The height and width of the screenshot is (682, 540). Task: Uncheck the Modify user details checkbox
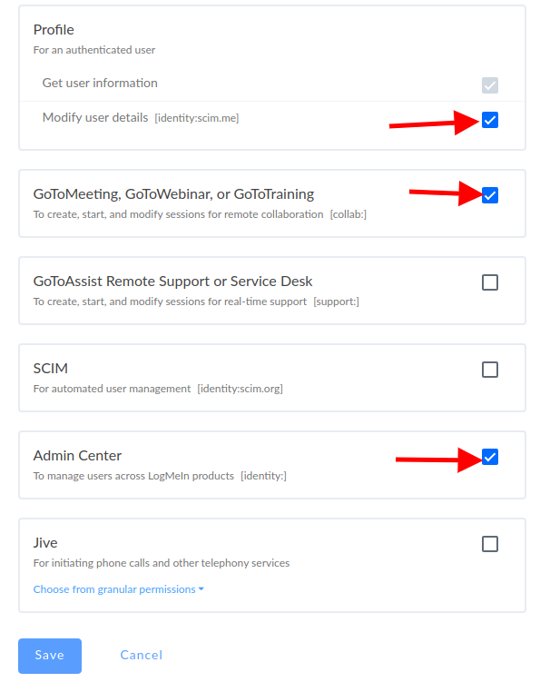click(489, 120)
